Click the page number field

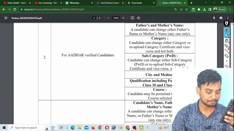(x=94, y=18)
